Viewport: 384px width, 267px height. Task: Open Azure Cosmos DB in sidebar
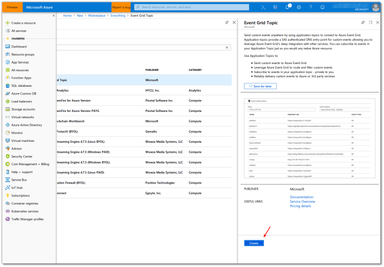24,93
